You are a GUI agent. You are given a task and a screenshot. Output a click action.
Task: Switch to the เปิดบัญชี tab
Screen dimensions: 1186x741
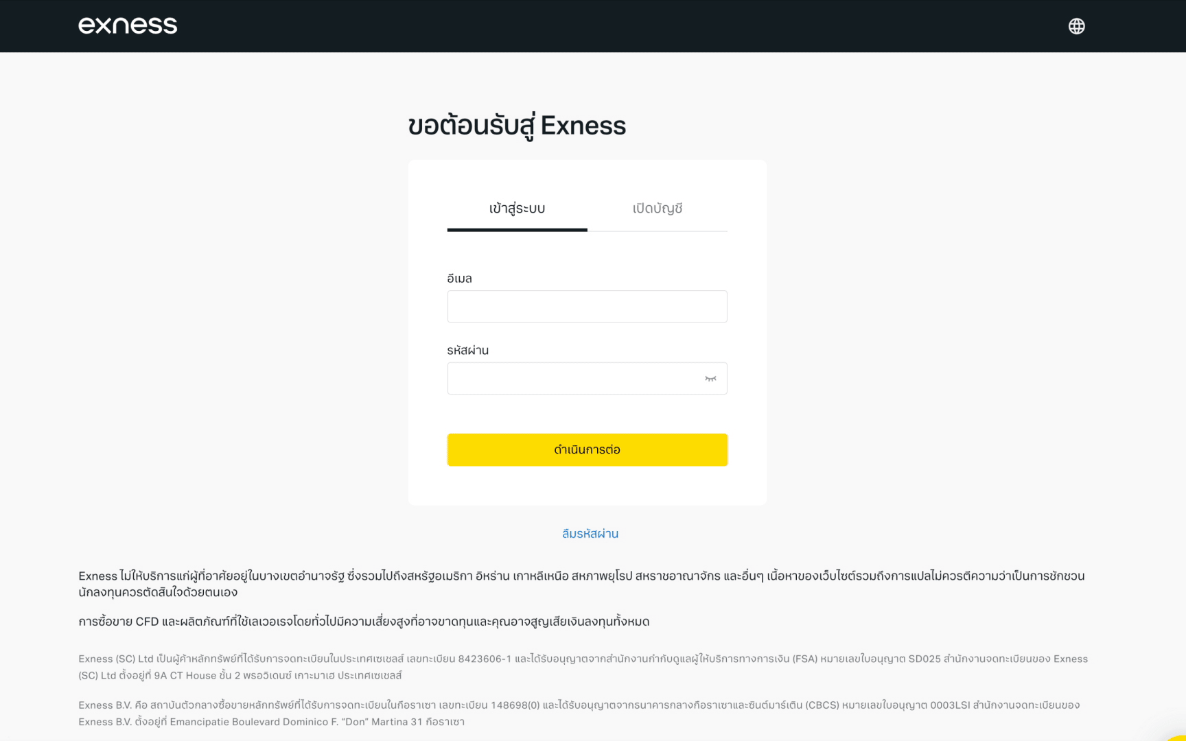(657, 209)
